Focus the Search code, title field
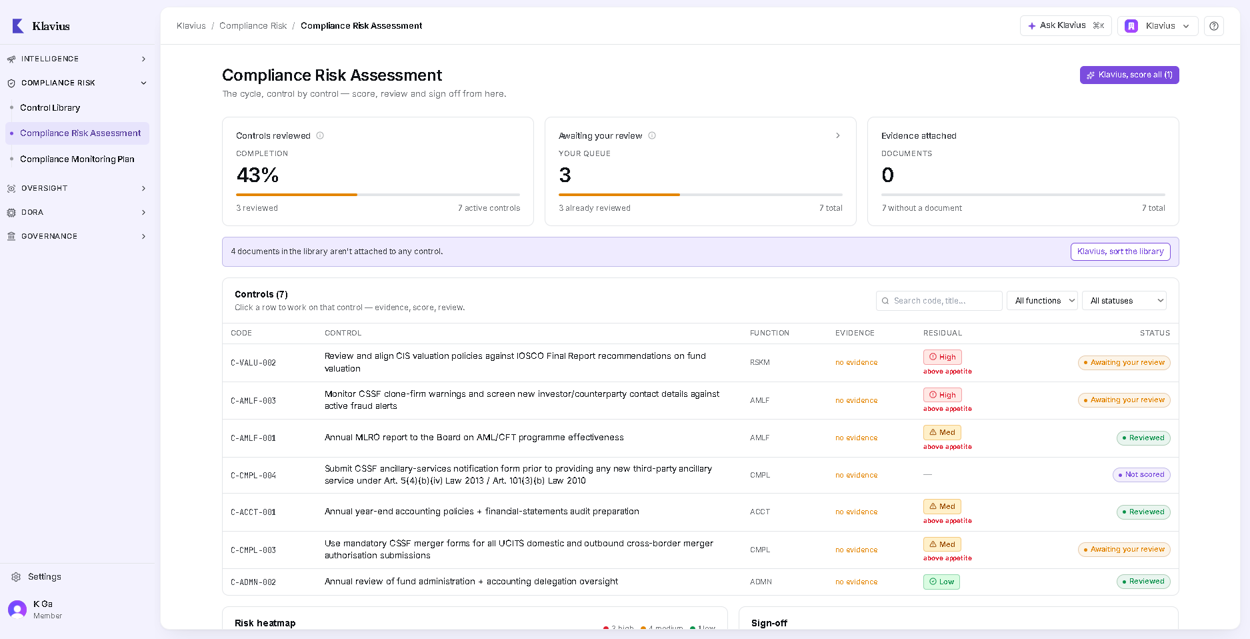Viewport: 1250px width, 639px height. click(x=939, y=301)
